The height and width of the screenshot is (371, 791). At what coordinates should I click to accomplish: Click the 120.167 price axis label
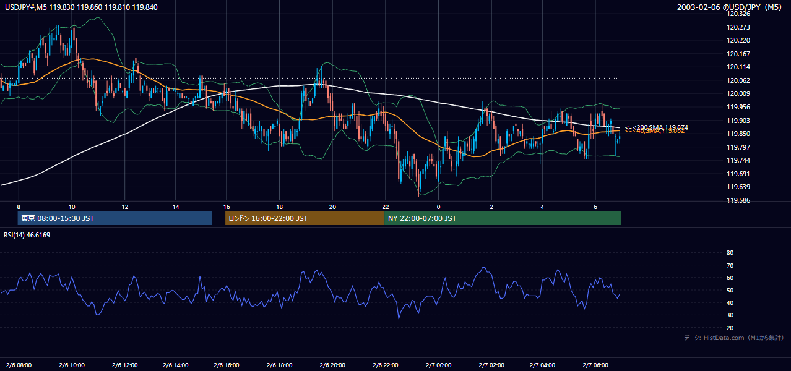739,54
